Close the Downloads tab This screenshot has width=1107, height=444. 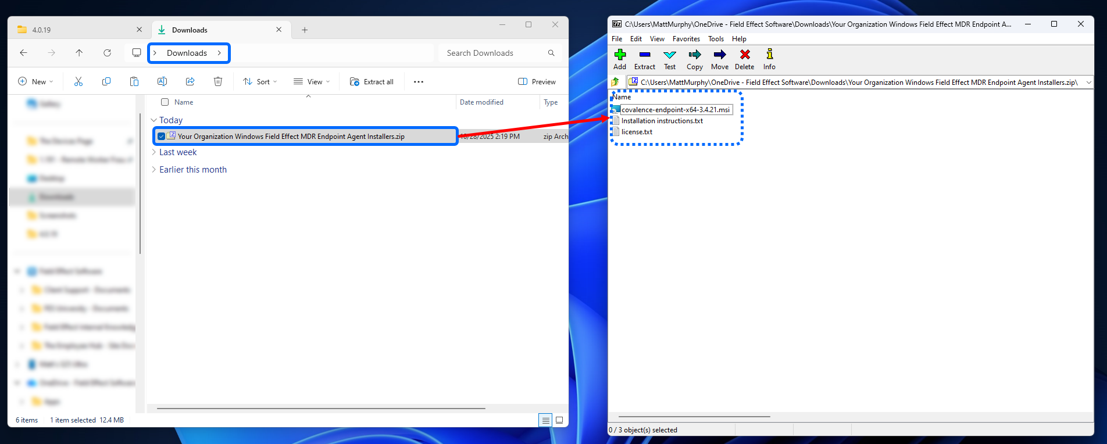click(279, 30)
